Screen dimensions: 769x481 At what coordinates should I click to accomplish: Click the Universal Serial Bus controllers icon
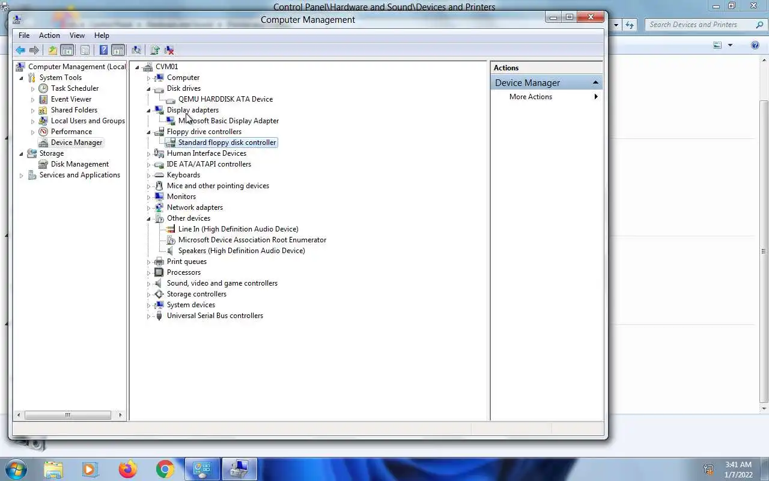pyautogui.click(x=159, y=316)
